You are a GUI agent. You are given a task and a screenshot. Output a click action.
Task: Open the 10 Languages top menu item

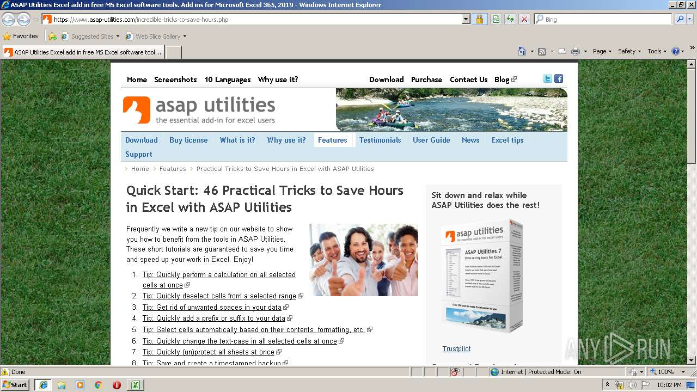[x=228, y=79]
